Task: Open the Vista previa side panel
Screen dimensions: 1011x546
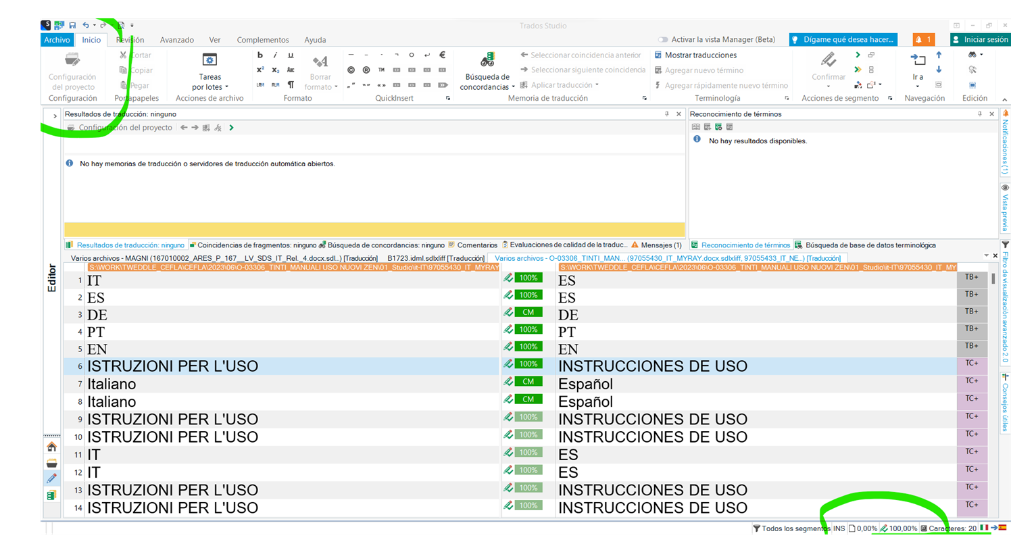Action: (1005, 207)
